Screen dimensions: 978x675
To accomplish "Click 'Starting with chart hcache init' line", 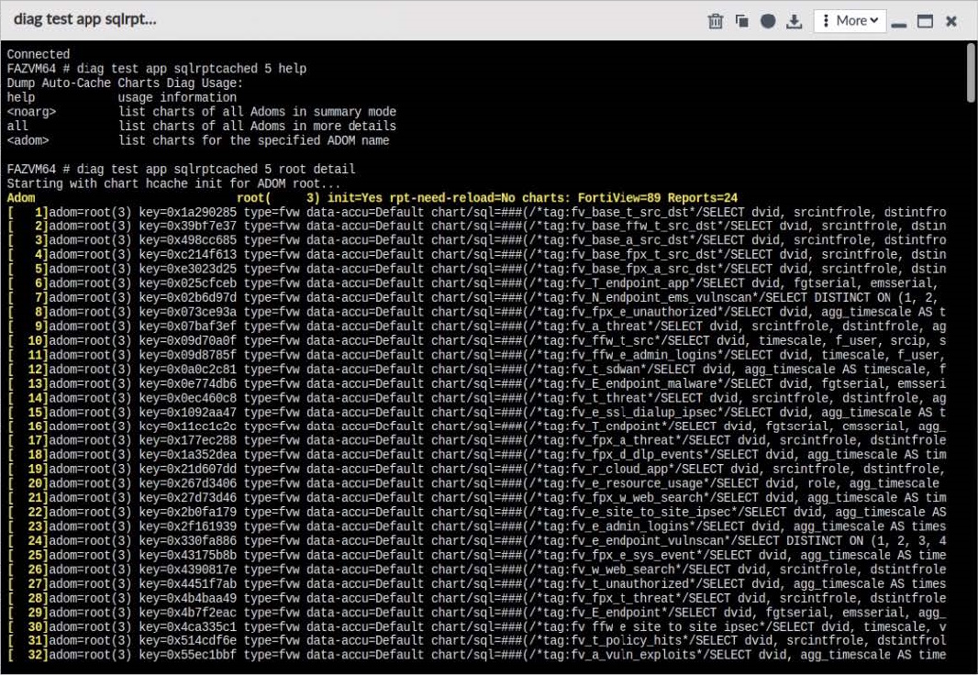I will 174,183.
